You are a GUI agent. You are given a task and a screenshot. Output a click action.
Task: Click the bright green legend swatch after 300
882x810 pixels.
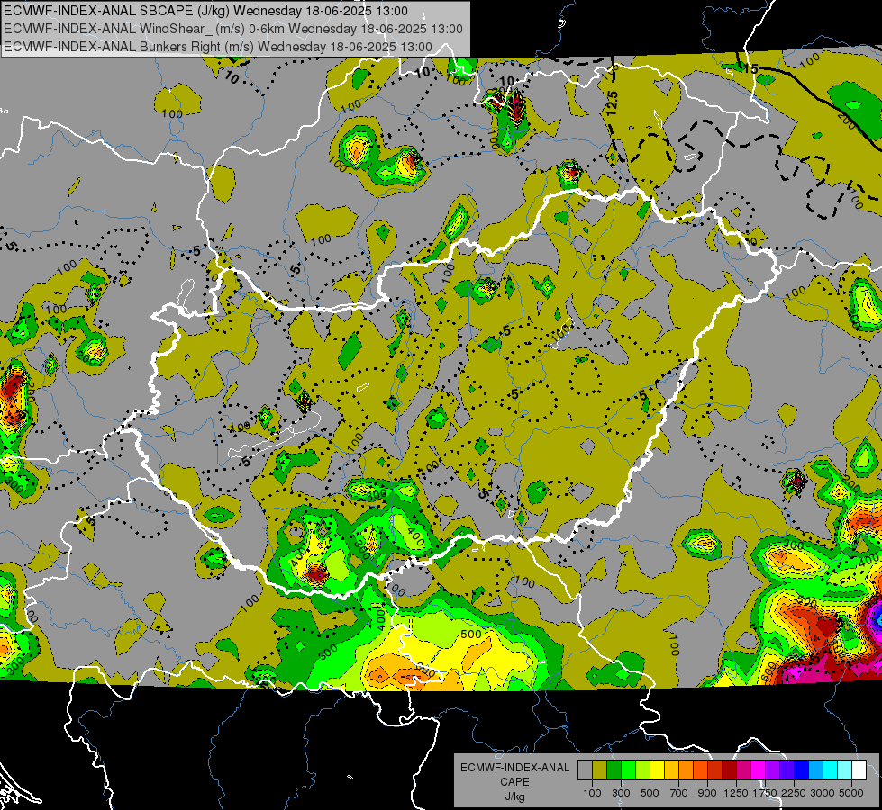pos(628,770)
